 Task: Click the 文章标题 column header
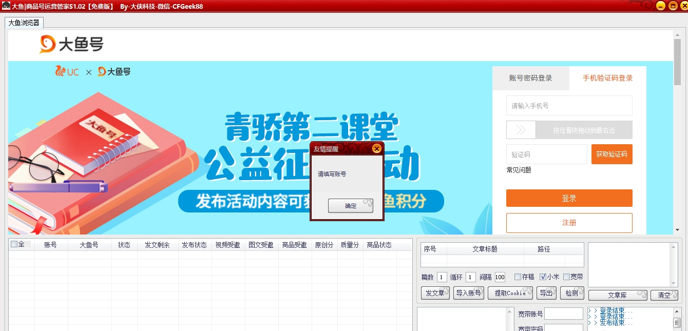click(485, 249)
